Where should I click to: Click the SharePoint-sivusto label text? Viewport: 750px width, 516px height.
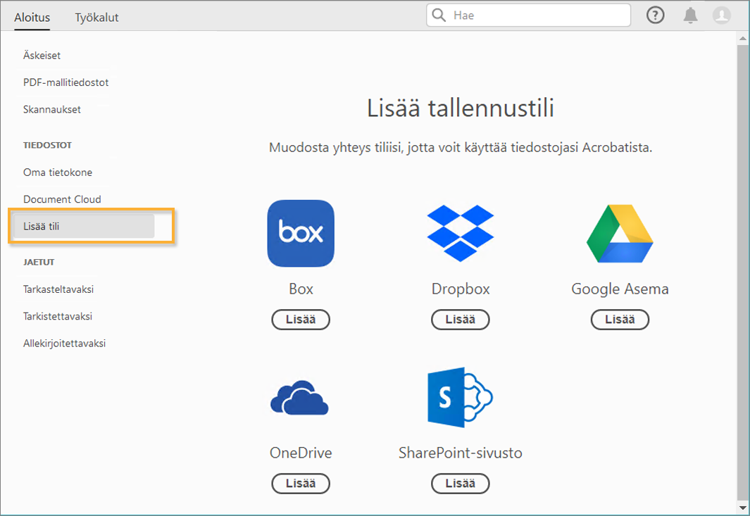(x=460, y=453)
